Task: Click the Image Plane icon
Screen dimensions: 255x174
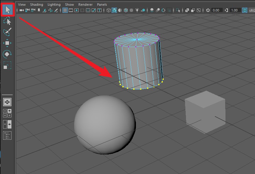Action: [x=44, y=11]
